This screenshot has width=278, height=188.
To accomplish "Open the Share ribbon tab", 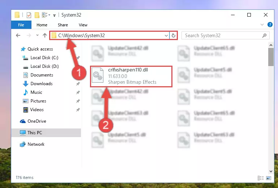I will pos(63,25).
